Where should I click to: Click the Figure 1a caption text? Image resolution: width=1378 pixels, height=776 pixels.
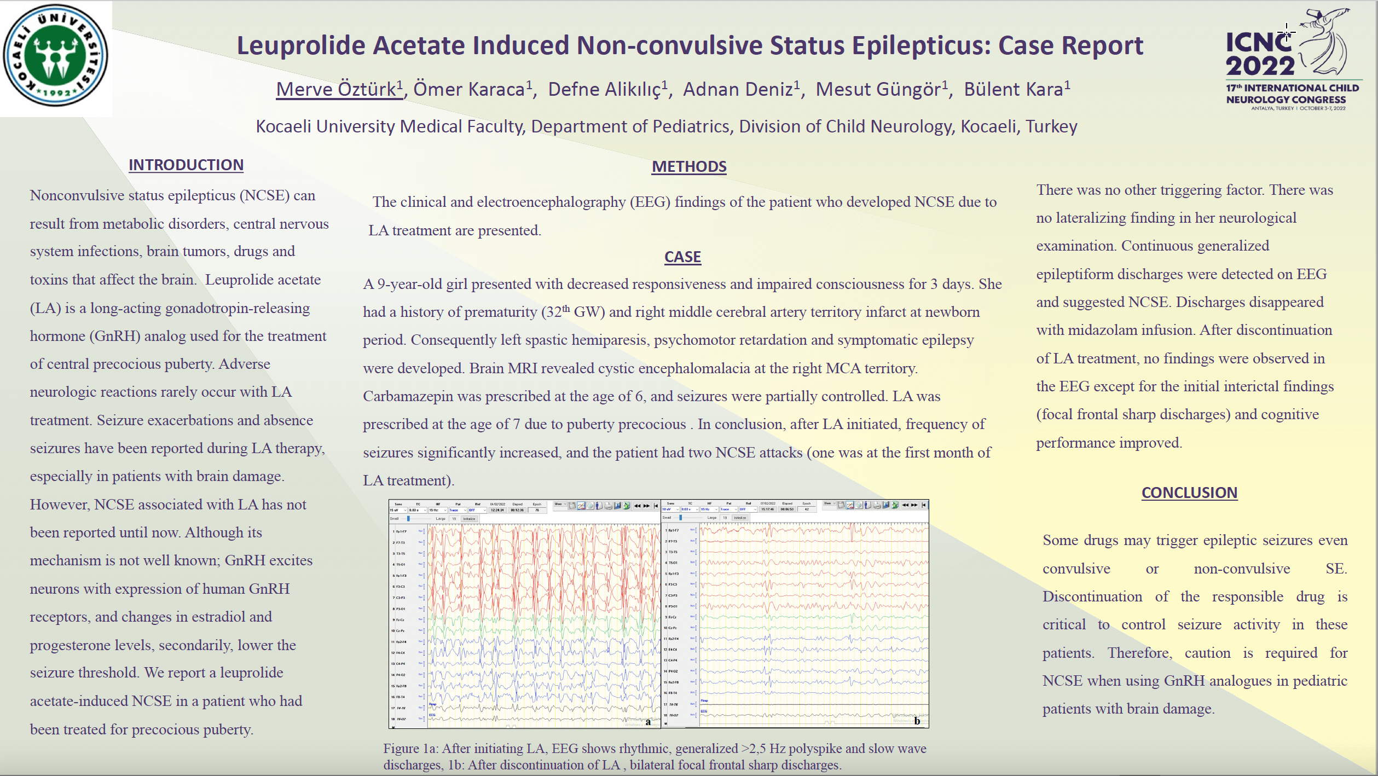[655, 756]
